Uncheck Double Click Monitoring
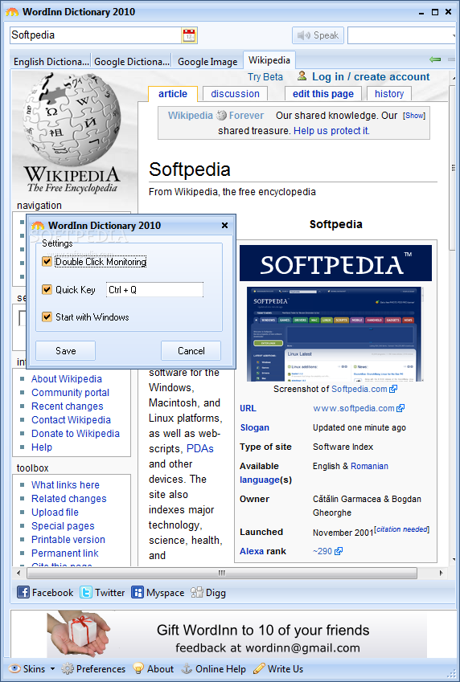460x682 pixels. pyautogui.click(x=47, y=261)
